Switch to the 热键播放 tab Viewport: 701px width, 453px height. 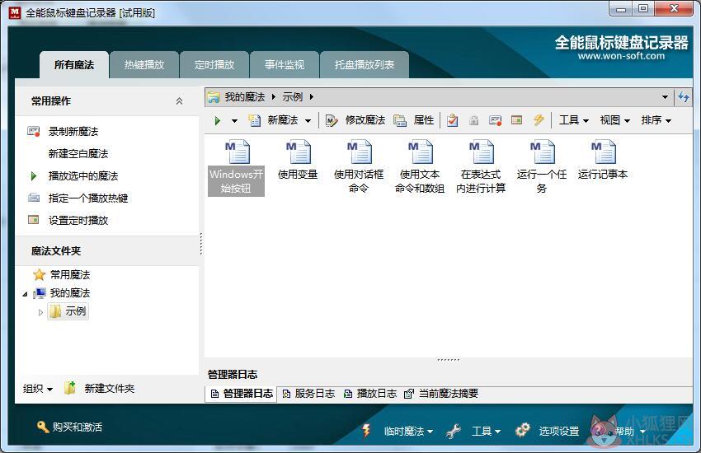coord(144,65)
